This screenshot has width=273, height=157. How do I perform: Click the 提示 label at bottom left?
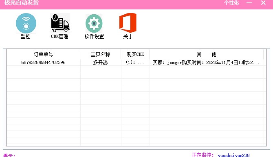coord(9,155)
